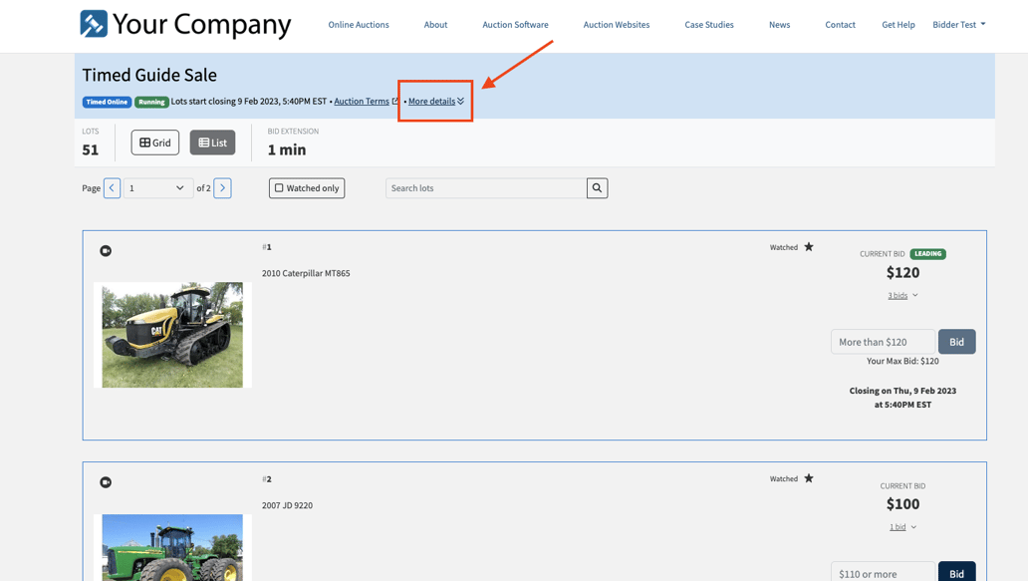
Task: Open the page number dropdown
Action: pyautogui.click(x=156, y=187)
